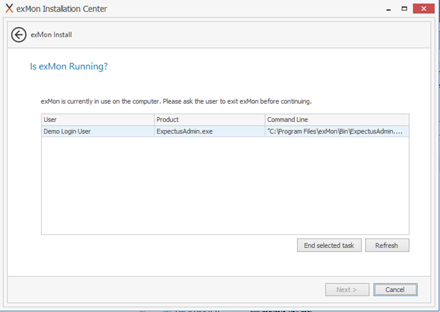440x312 pixels.
Task: Sort the list by User column header
Action: pos(98,120)
